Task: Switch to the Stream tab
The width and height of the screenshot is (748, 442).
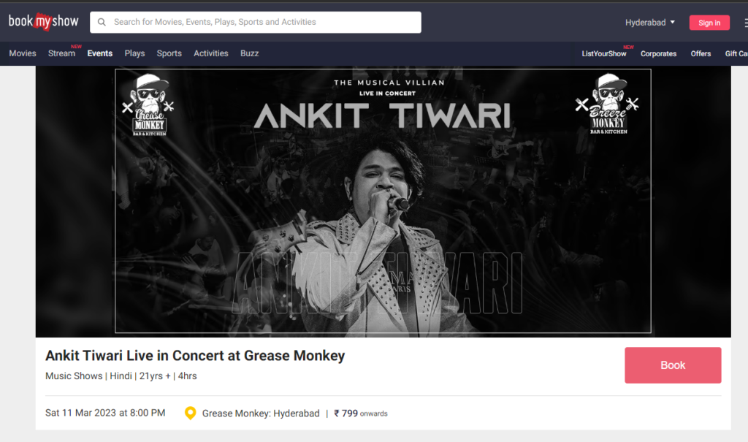Action: point(62,53)
